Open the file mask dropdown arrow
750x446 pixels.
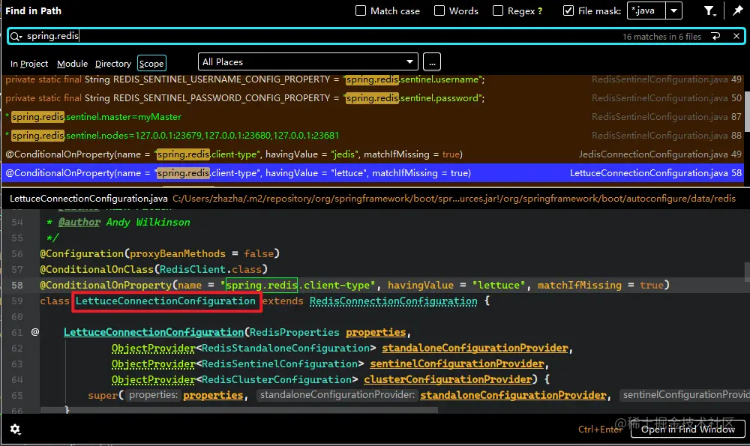[674, 10]
